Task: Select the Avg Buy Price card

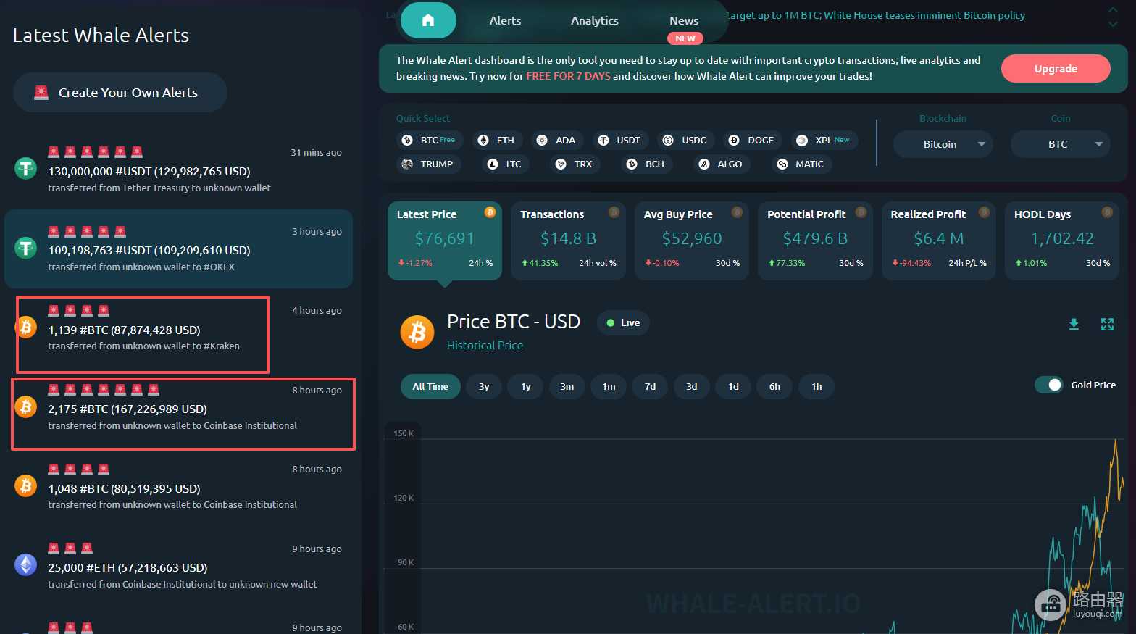Action: (x=692, y=241)
